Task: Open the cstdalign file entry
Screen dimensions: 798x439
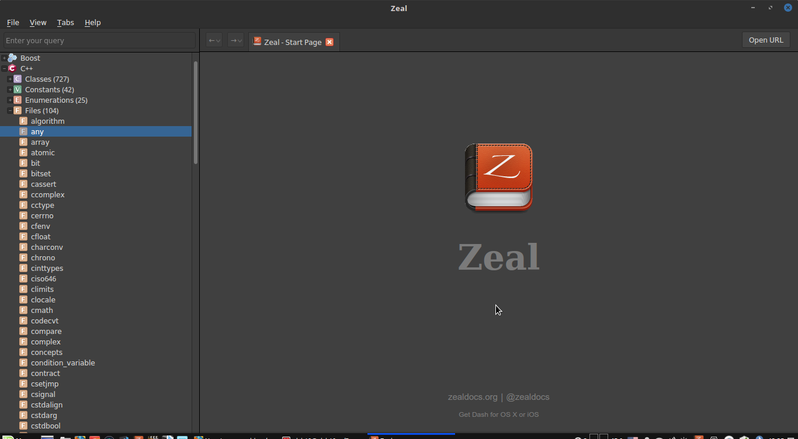Action: 47,405
